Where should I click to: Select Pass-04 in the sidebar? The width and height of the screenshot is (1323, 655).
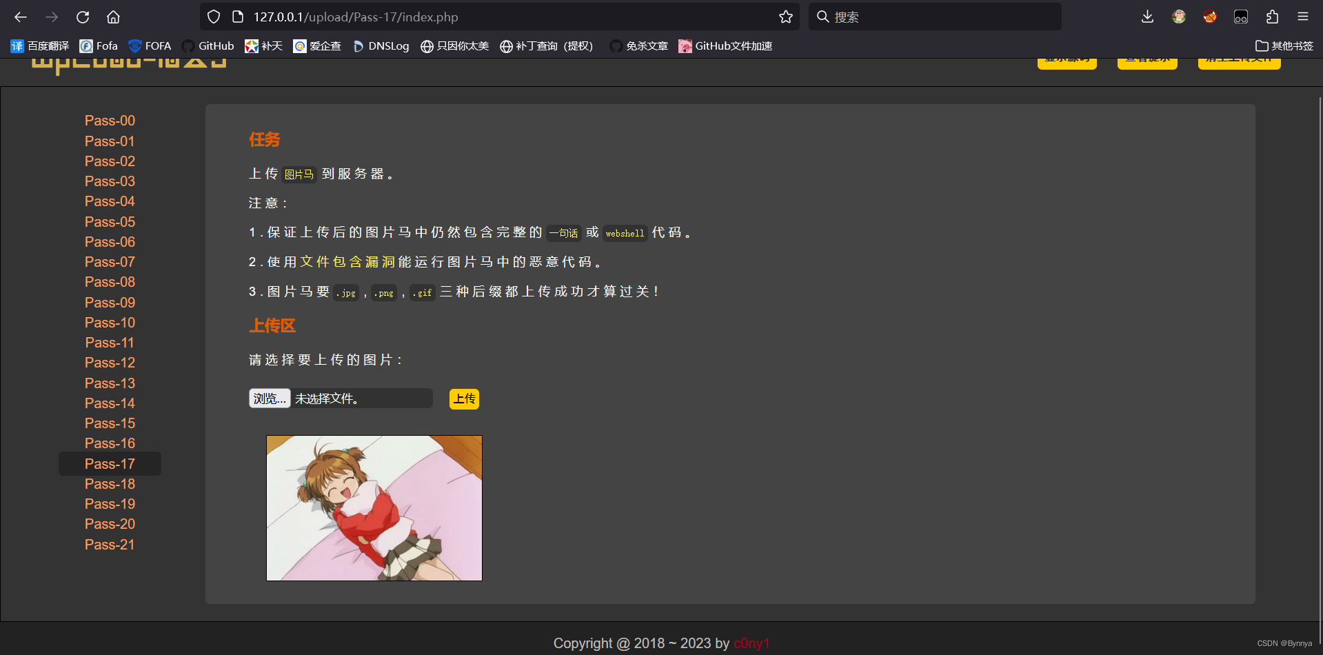coord(110,201)
